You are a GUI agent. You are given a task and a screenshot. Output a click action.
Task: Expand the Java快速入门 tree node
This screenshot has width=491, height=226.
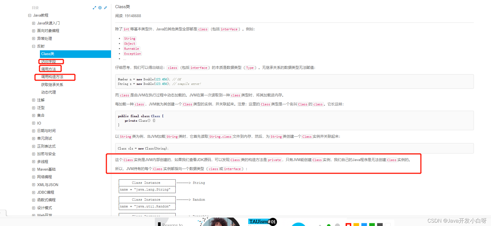(33, 23)
